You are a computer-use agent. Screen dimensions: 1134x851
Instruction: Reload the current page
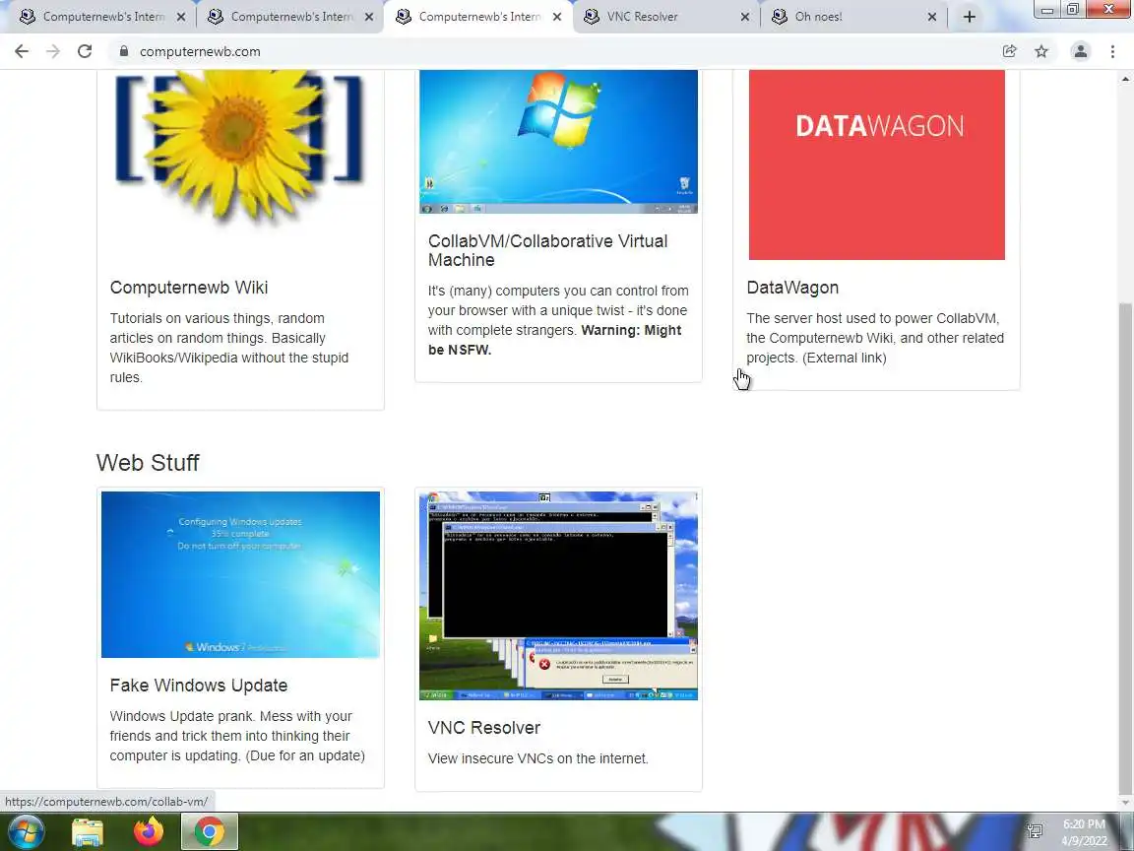click(x=85, y=51)
